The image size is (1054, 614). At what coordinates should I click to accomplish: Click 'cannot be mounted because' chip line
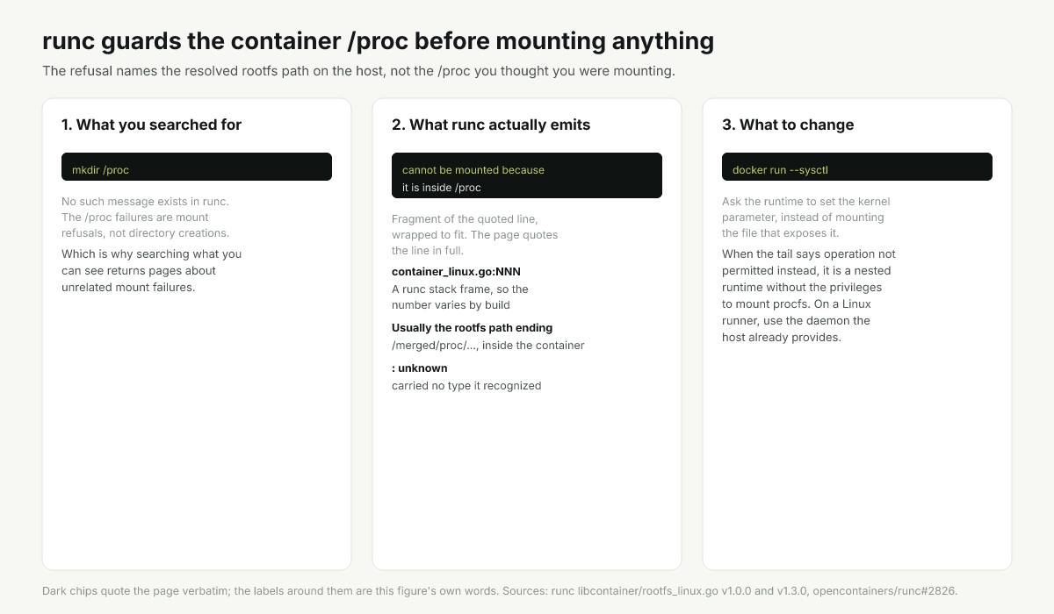click(x=473, y=169)
